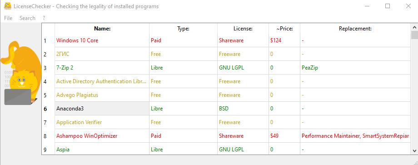Maximize the LicenseChecker window
The image size is (418, 165).
click(x=388, y=6)
